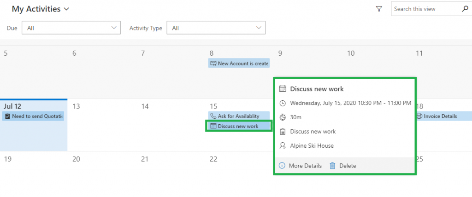472x197 pixels.
Task: Expand the Activity Type dropdown
Action: coord(216,28)
